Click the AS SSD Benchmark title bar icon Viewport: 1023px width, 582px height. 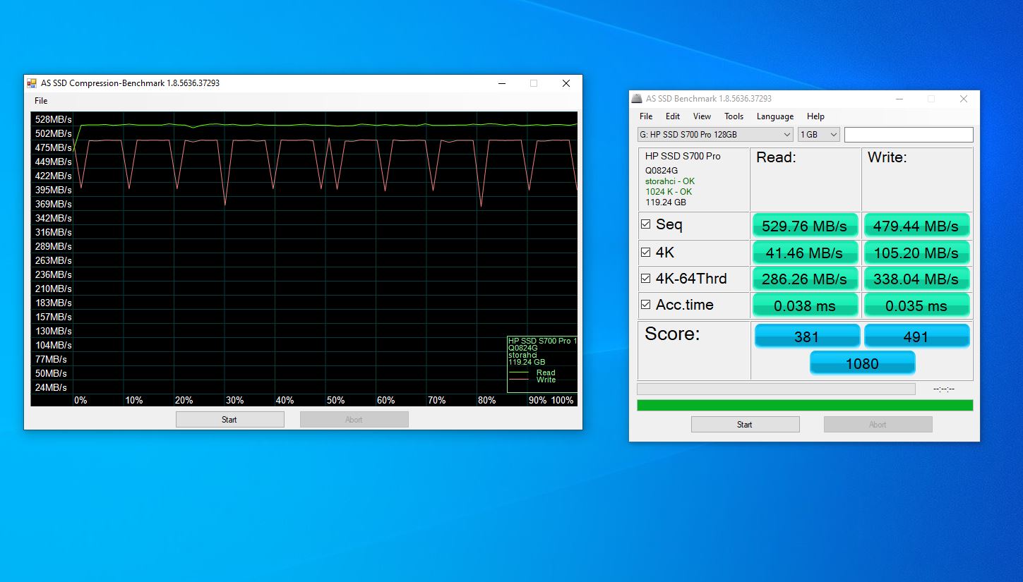638,99
